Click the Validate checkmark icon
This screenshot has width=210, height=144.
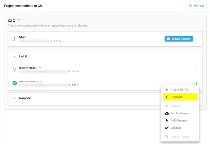pos(167,128)
